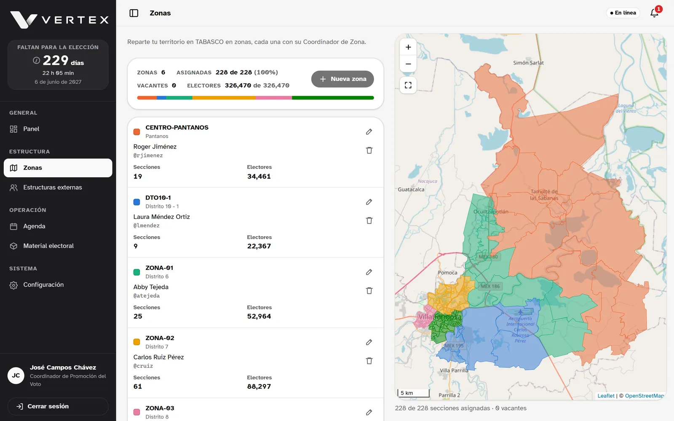Delete the ZONA-02 zone
Image resolution: width=674 pixels, height=421 pixels.
369,361
